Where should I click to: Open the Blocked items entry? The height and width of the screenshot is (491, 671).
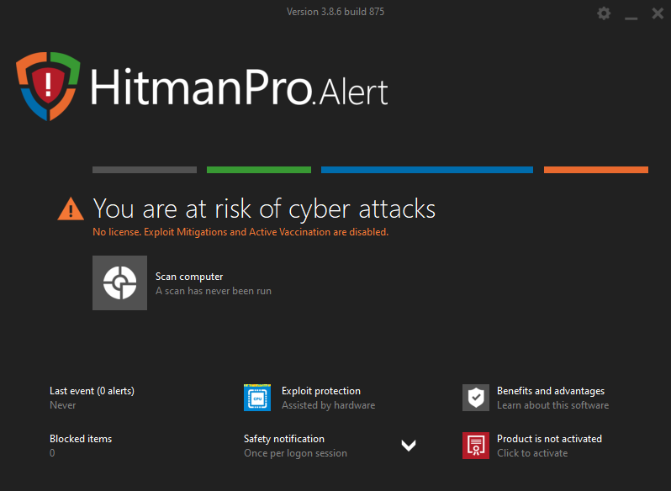coord(81,439)
